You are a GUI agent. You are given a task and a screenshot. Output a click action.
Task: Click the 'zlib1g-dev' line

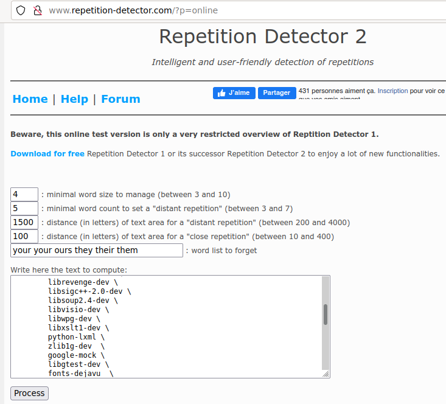[x=76, y=346]
